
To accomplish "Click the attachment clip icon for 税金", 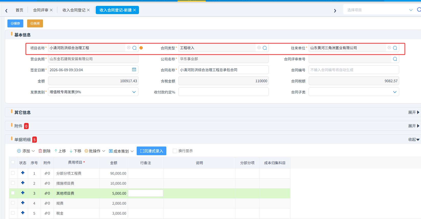I will 46,213.
